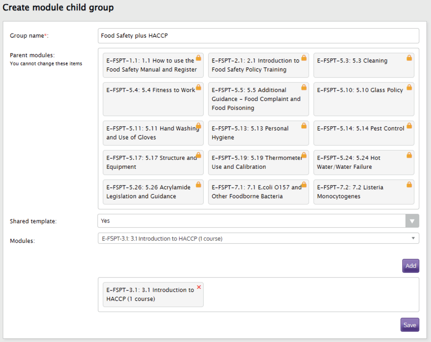Select the 5.24 Hot Water/Water Failure tile
Screen dimensions: 431x342
click(x=364, y=162)
